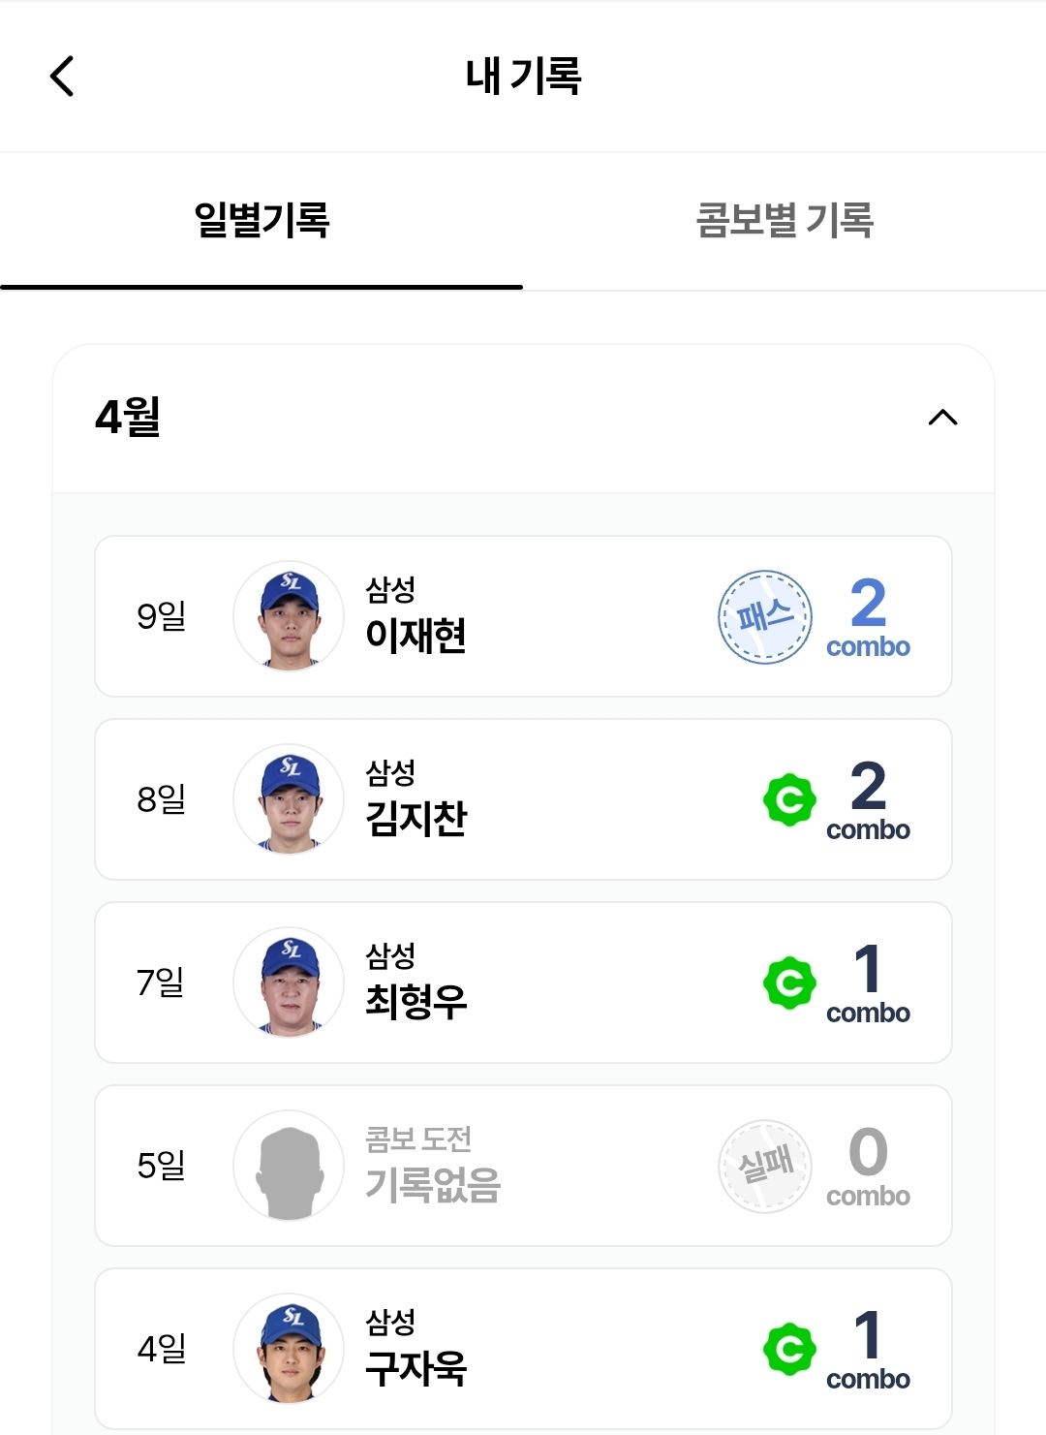Tap green combo badge on 8일 row
Image resolution: width=1046 pixels, height=1435 pixels.
point(789,799)
